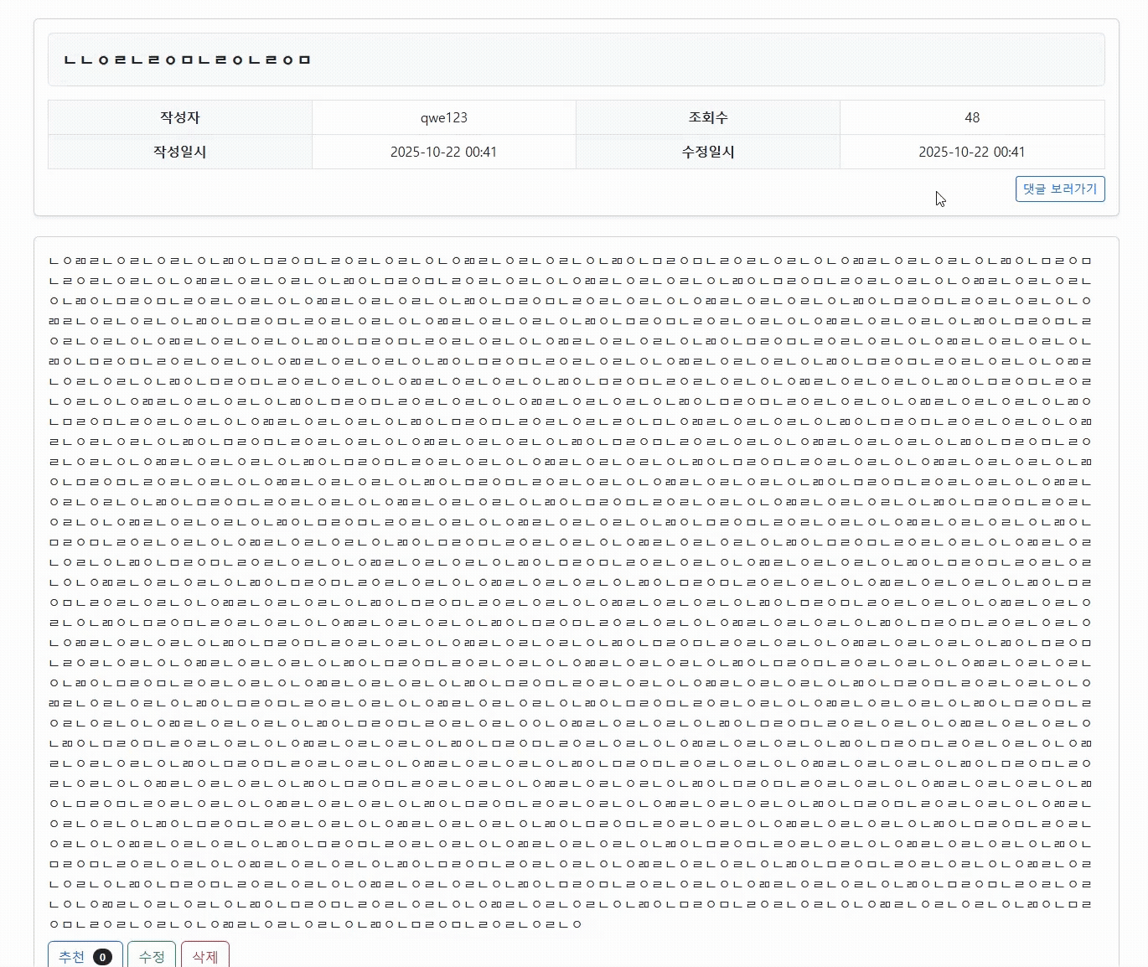Screen dimensions: 1148x967
Task: Click the 조회수 header cell
Action: 708,117
